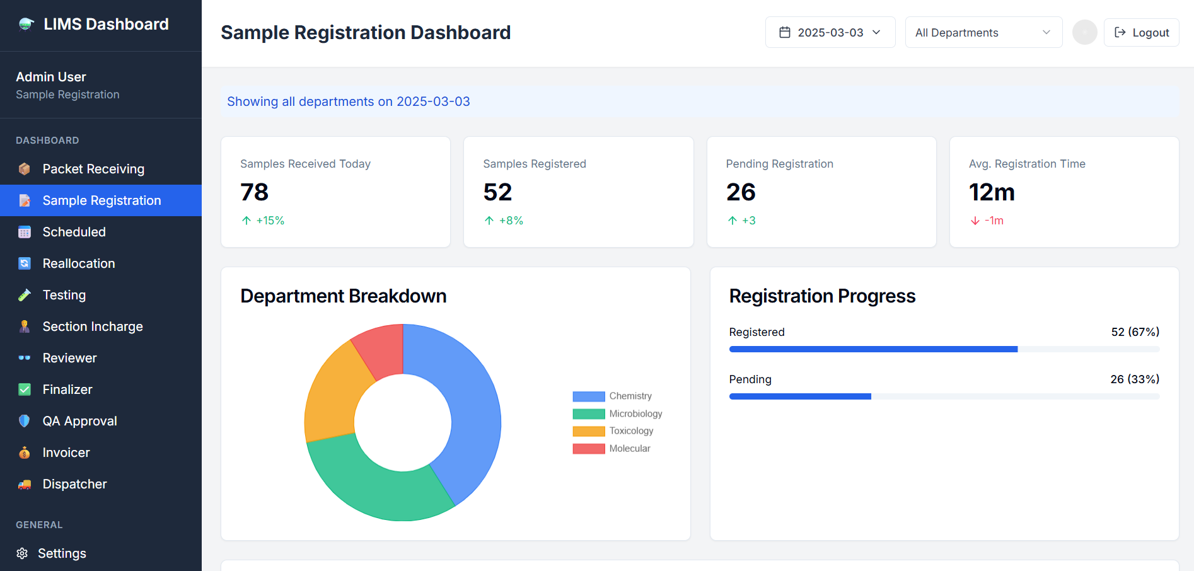The height and width of the screenshot is (571, 1194).
Task: Go to Reviewer in sidebar menu
Action: (x=69, y=358)
